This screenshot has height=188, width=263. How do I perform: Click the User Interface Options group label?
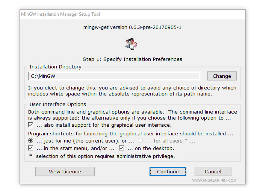[x=57, y=104]
